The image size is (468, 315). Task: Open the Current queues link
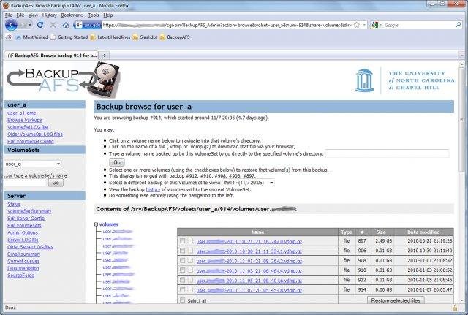point(23,262)
